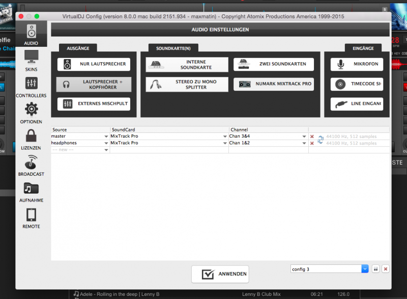Open channel dropdown showing Chan 3&4
Image resolution: width=407 pixels, height=299 pixels.
(304, 137)
